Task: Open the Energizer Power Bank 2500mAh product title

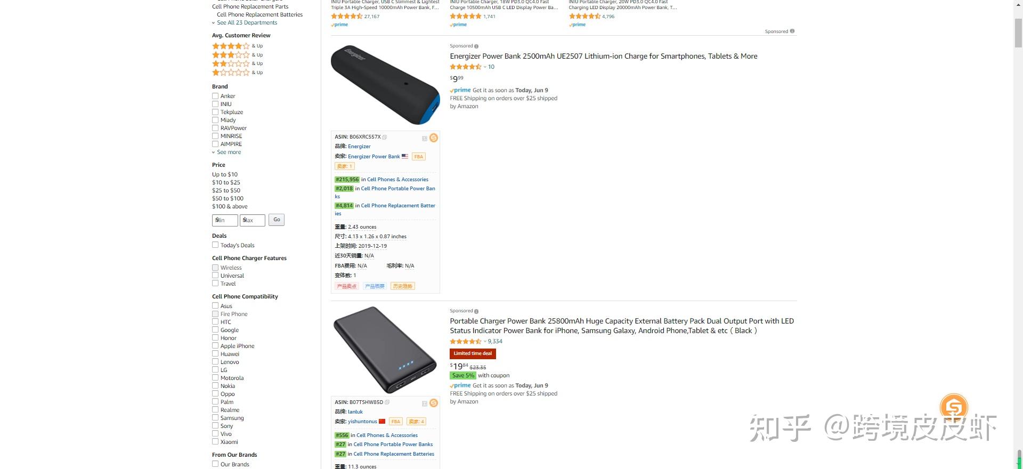Action: [x=603, y=56]
